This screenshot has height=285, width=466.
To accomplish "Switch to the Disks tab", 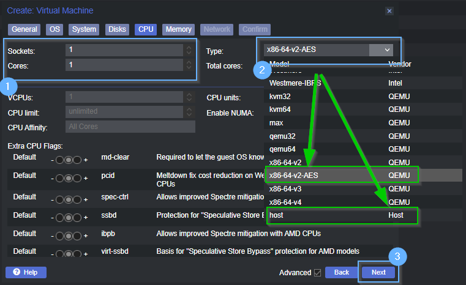I will click(x=117, y=29).
